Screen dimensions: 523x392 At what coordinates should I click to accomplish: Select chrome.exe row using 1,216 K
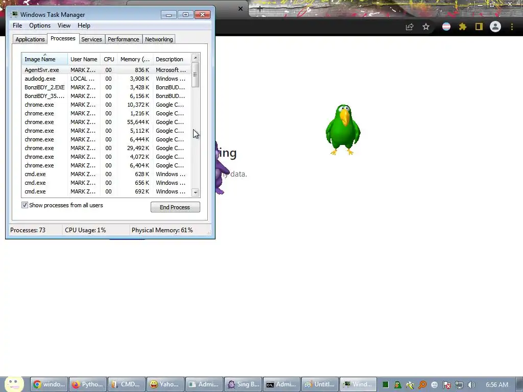click(x=106, y=113)
